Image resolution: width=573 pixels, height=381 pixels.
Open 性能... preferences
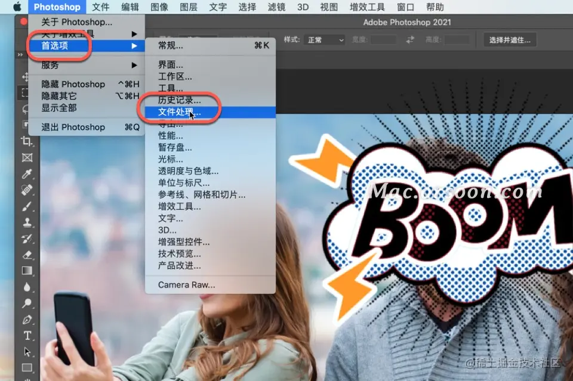click(210, 136)
